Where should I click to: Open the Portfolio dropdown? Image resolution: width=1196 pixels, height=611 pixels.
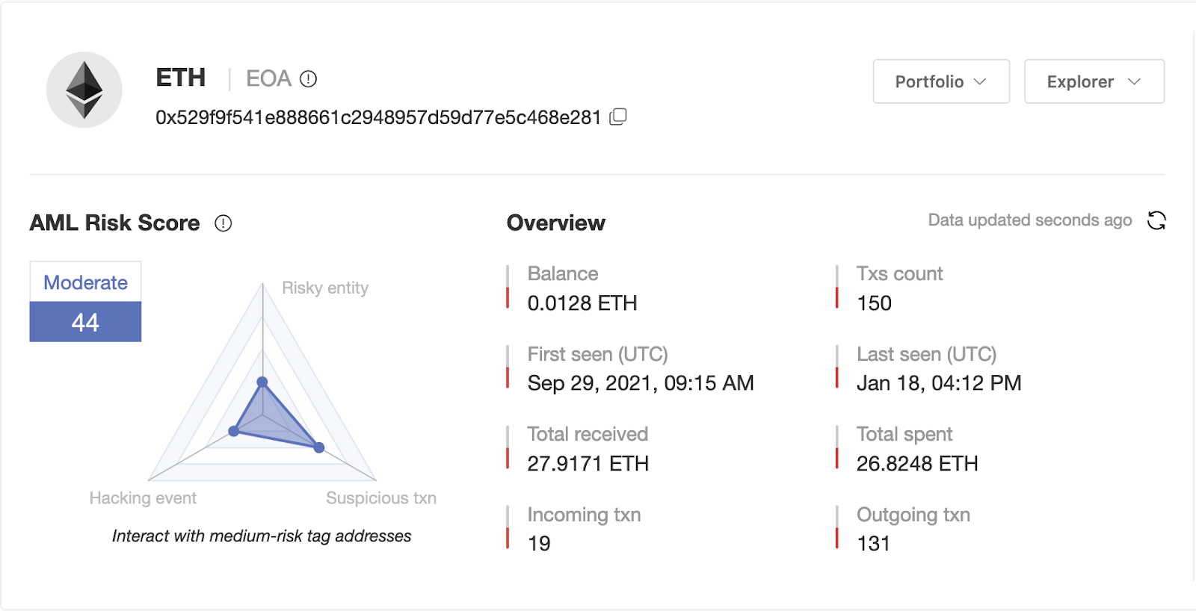coord(941,81)
